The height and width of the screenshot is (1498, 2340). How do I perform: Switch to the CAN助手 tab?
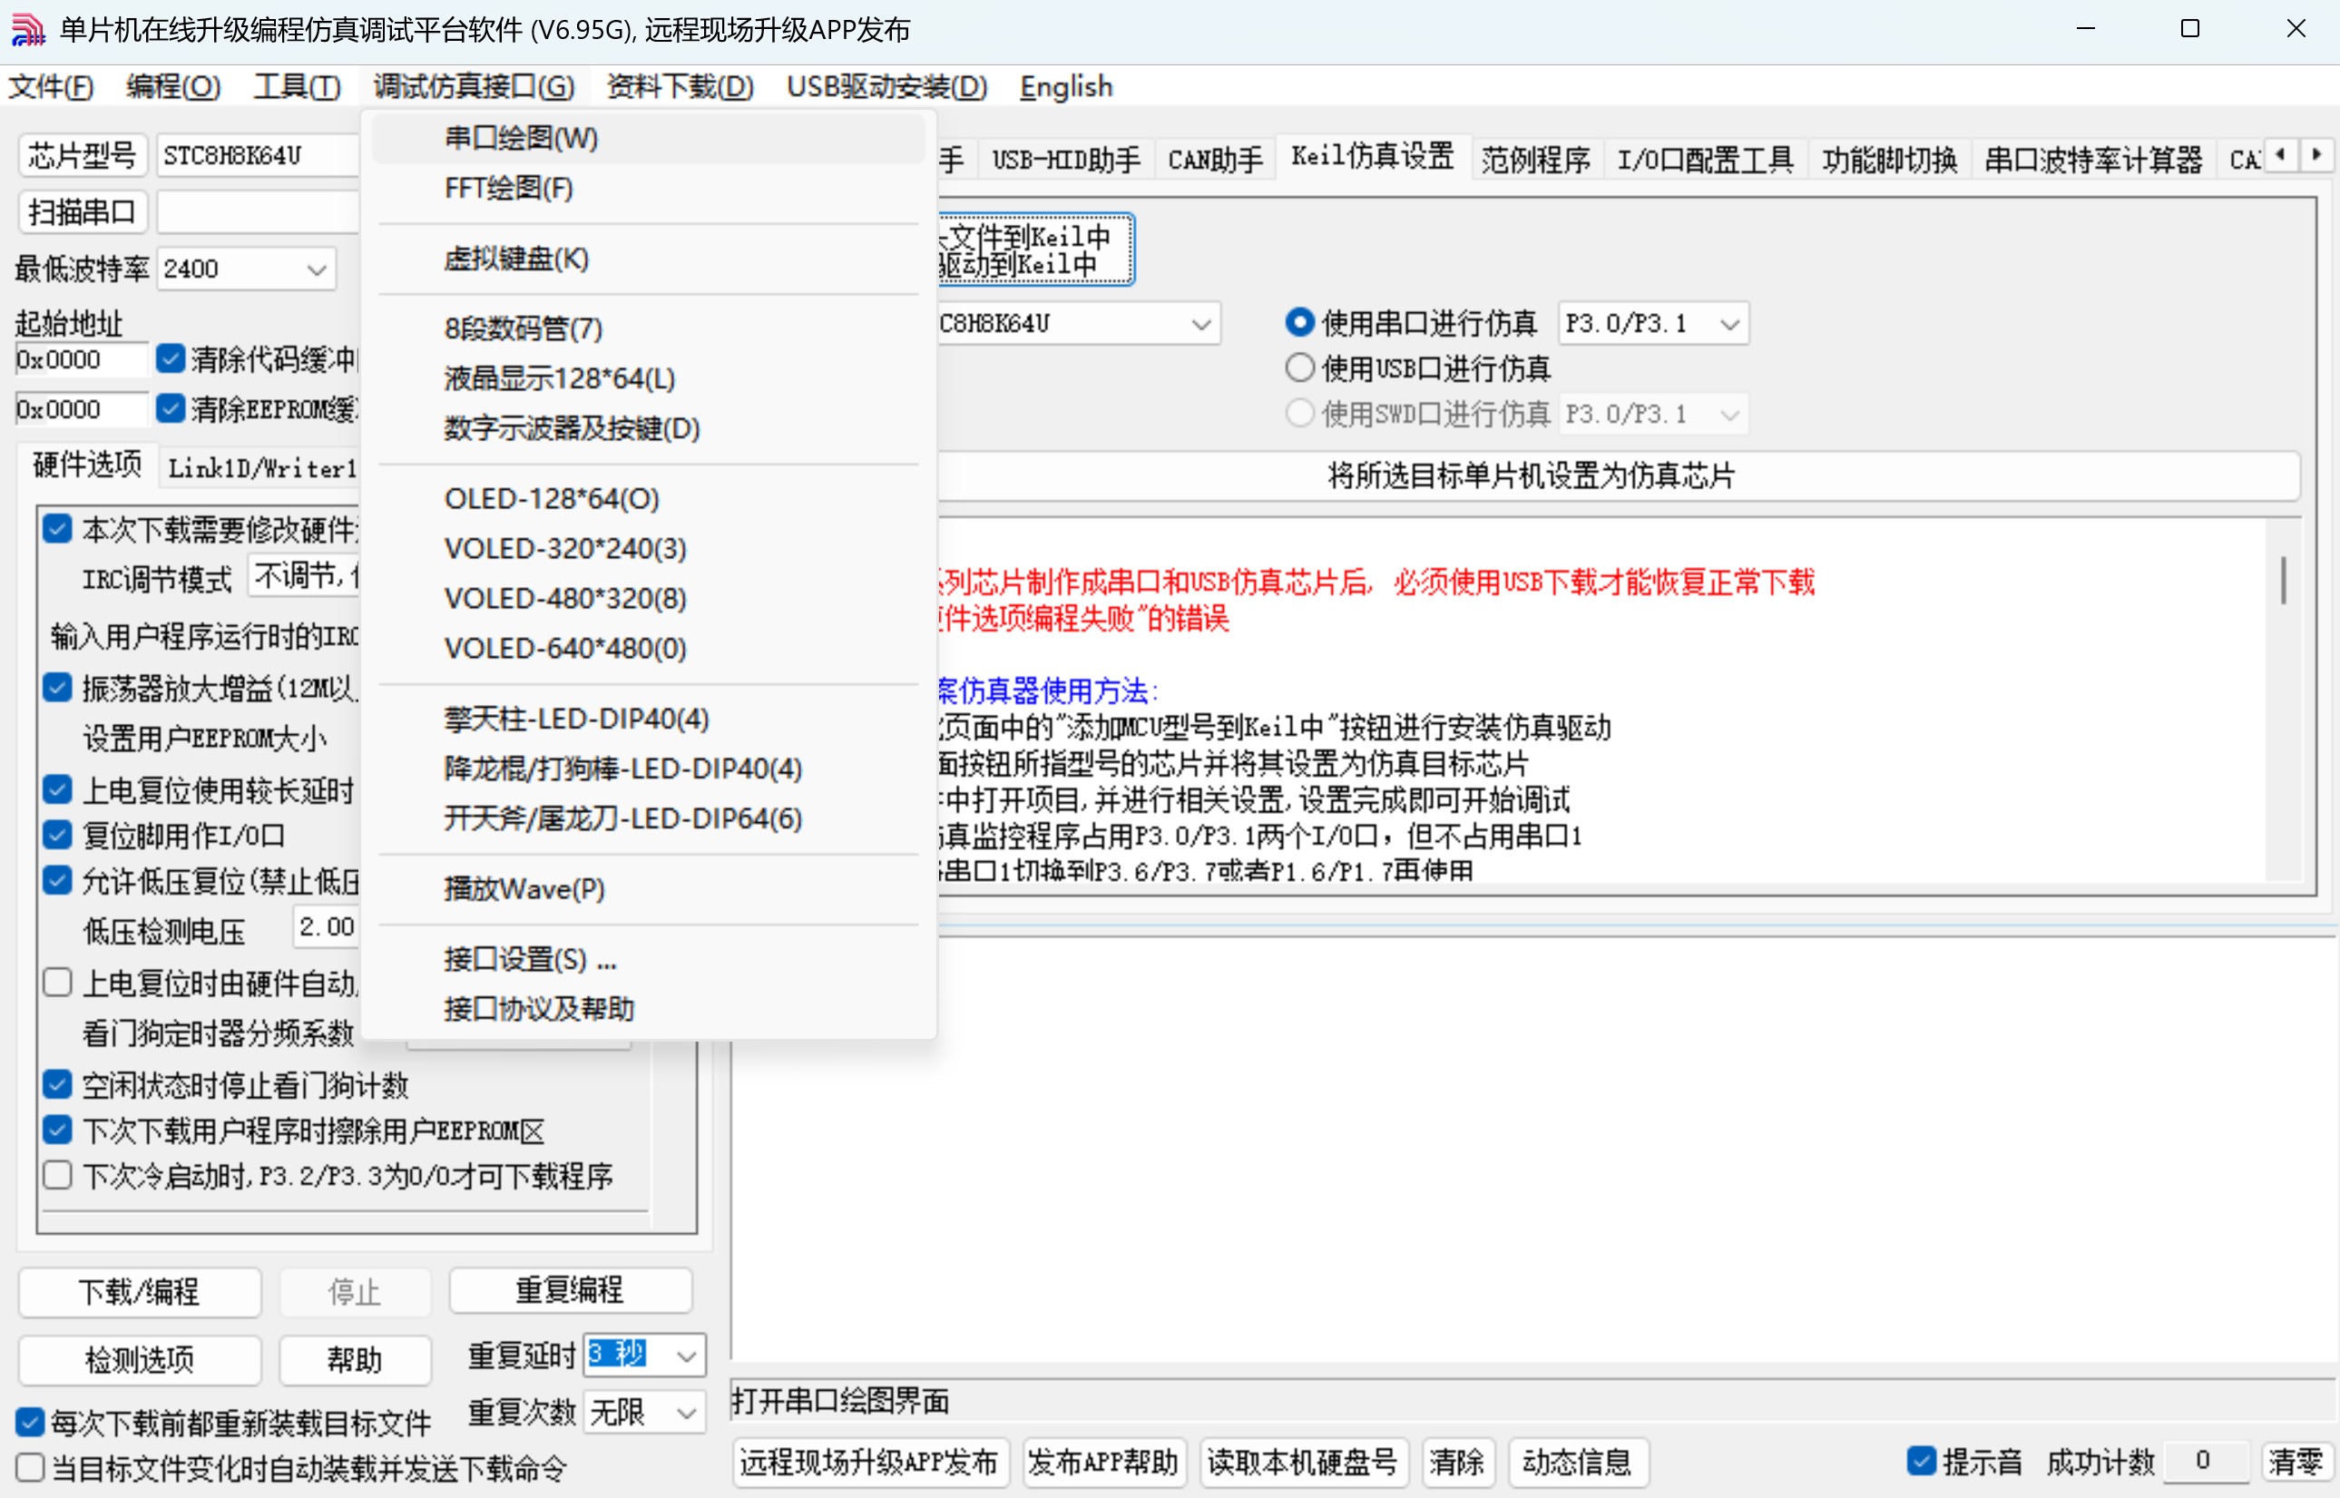pos(1215,160)
